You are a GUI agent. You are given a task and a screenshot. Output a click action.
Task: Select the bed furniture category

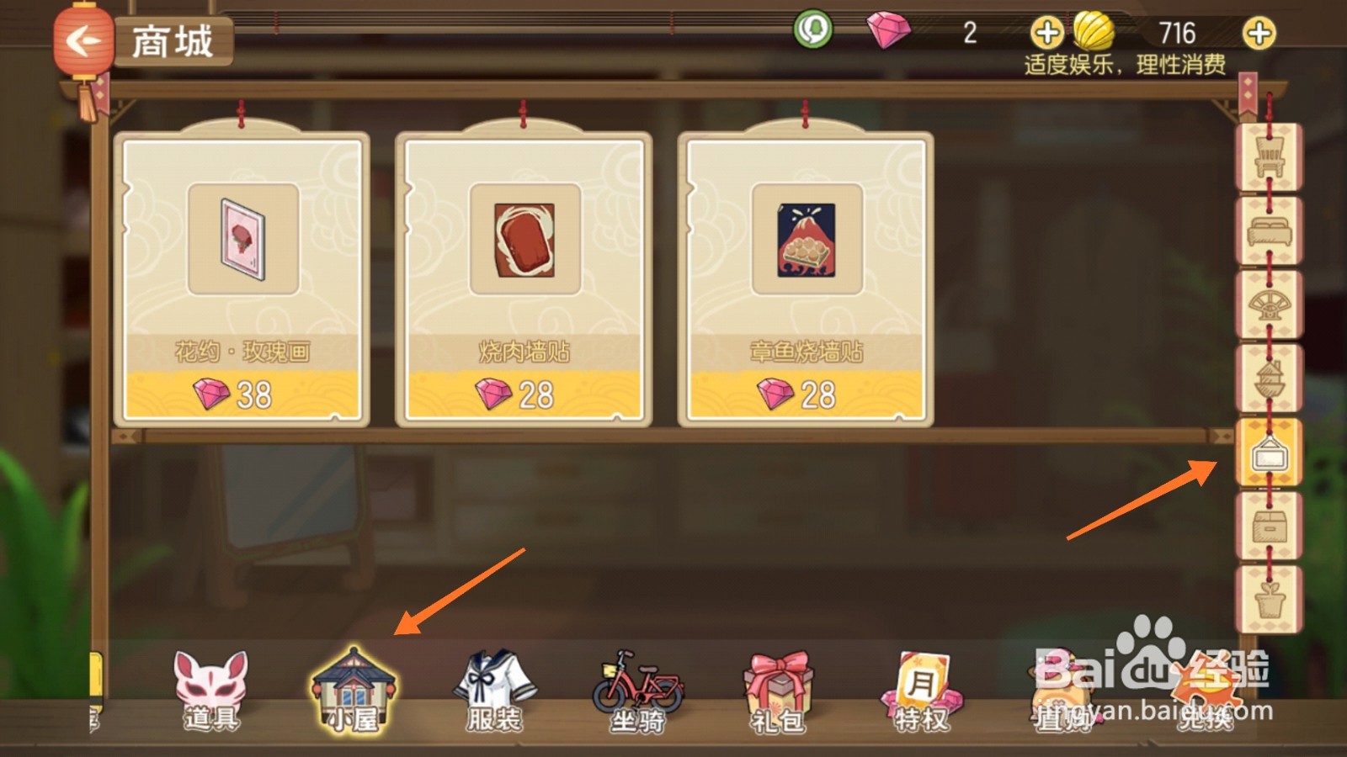coord(1269,231)
